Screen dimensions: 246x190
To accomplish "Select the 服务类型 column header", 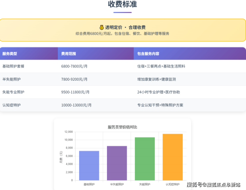I will point(10,53).
